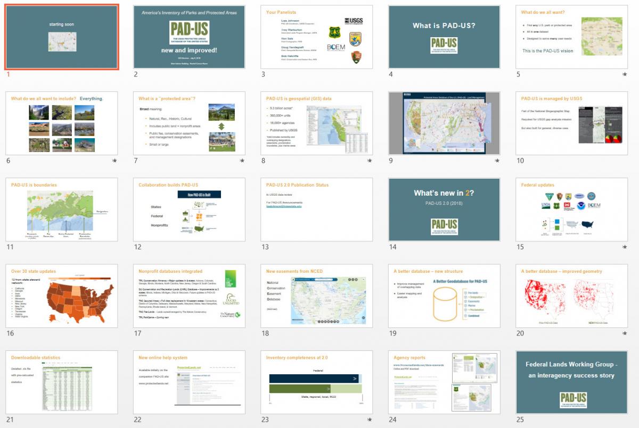Click slide number 22 label
This screenshot has width=639, height=428.
(137, 420)
